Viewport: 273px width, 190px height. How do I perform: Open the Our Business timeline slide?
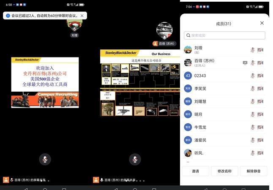[140, 83]
